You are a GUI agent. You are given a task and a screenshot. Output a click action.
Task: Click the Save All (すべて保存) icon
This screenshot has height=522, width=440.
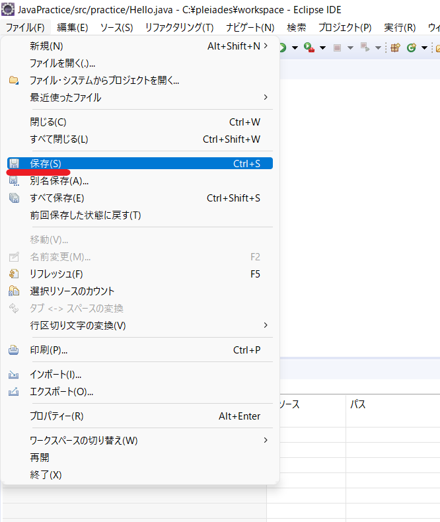pyautogui.click(x=14, y=198)
